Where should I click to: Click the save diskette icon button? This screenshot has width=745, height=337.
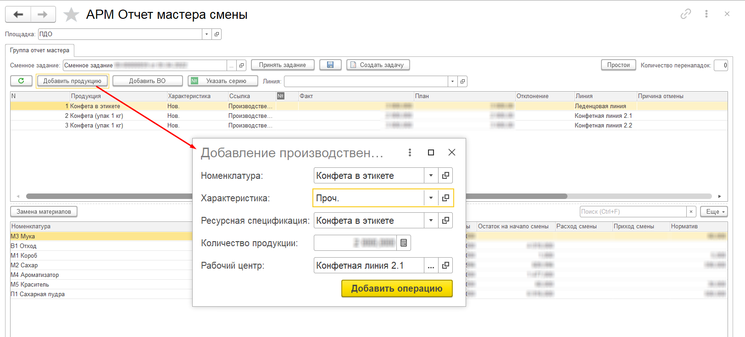330,65
